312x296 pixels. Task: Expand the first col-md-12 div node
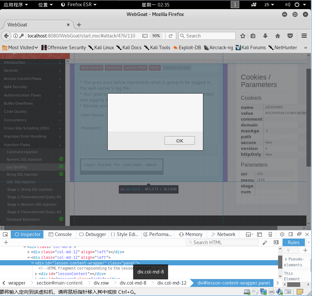coord(28,252)
